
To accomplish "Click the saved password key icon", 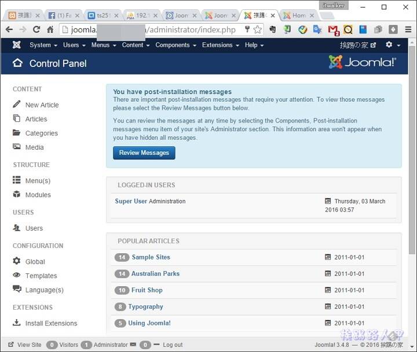I will click(247, 29).
